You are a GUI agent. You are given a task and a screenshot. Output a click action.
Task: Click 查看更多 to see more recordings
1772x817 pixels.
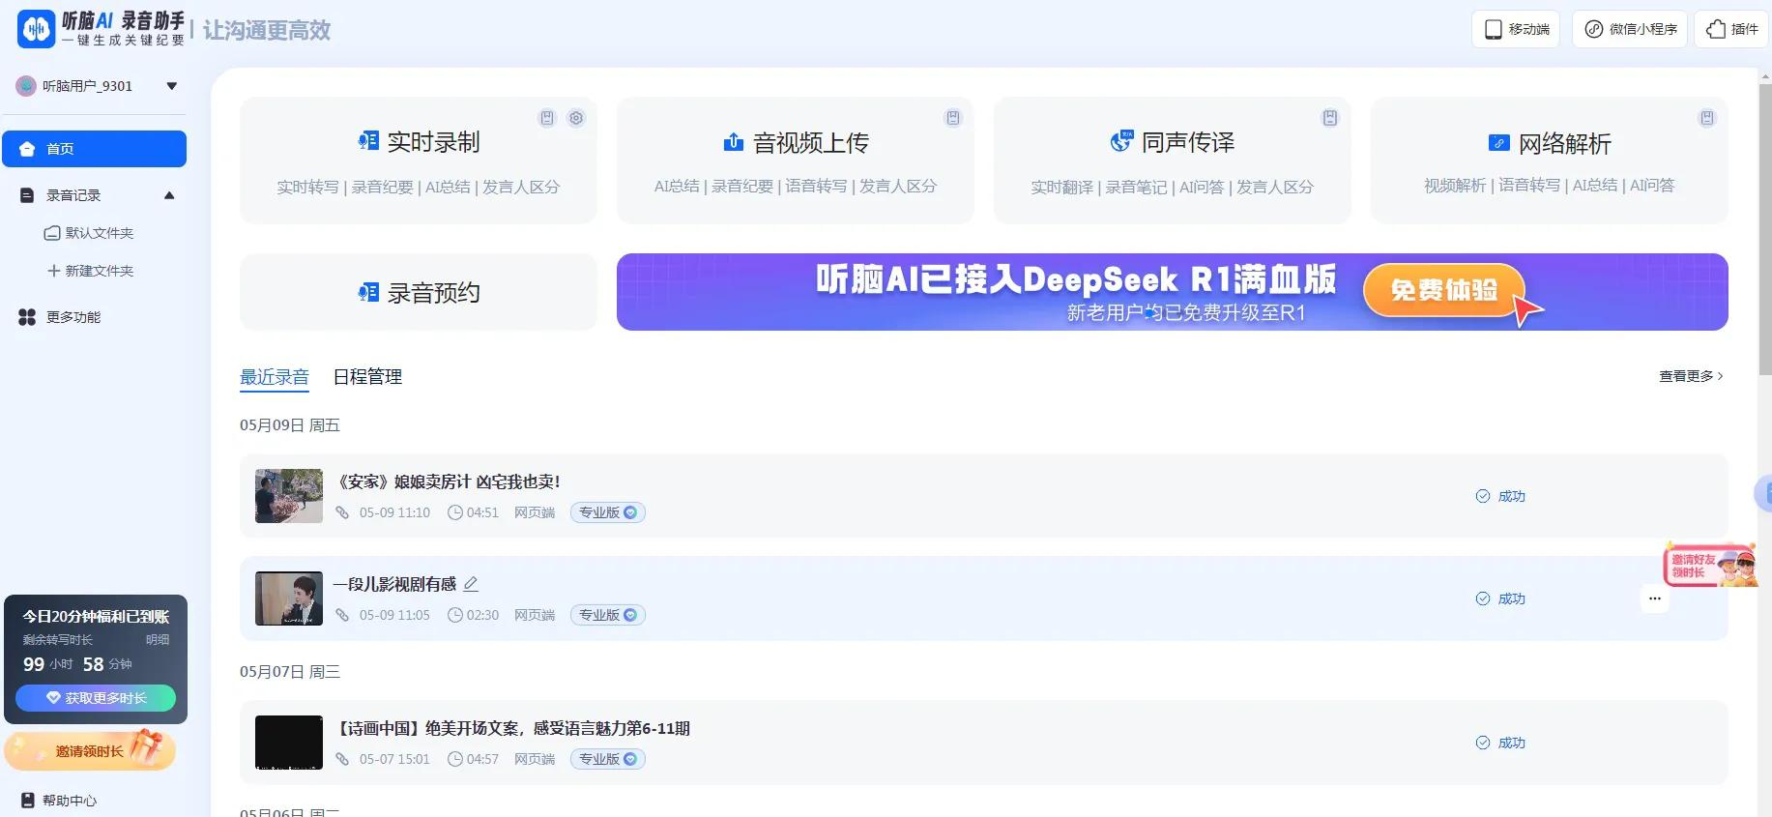1690,376
